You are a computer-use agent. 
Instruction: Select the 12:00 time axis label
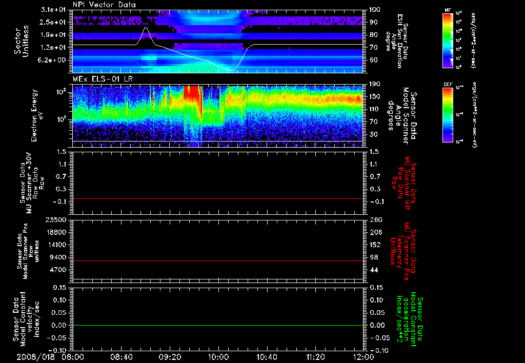pos(363,356)
